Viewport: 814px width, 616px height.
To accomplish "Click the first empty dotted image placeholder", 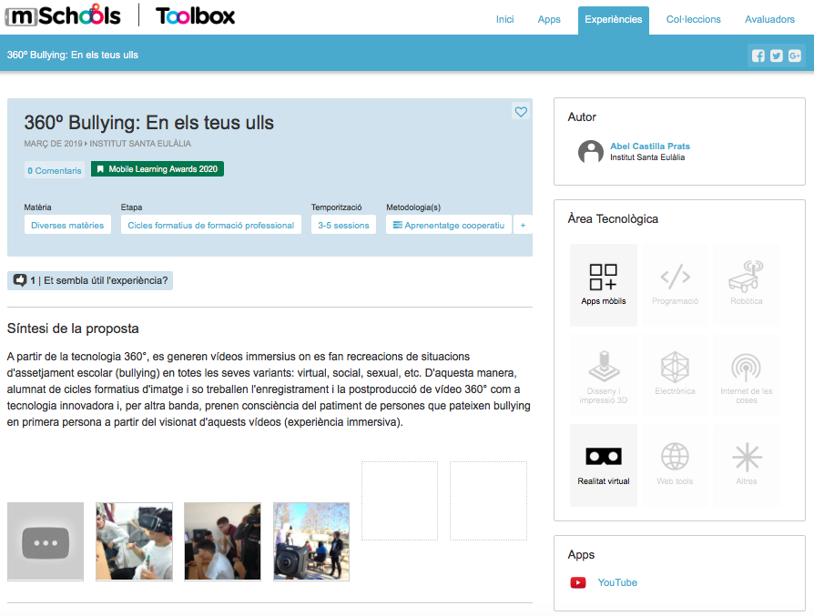I will tap(400, 500).
